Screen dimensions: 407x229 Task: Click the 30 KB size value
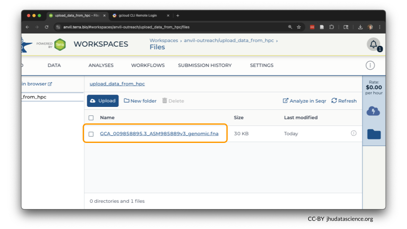[241, 134]
